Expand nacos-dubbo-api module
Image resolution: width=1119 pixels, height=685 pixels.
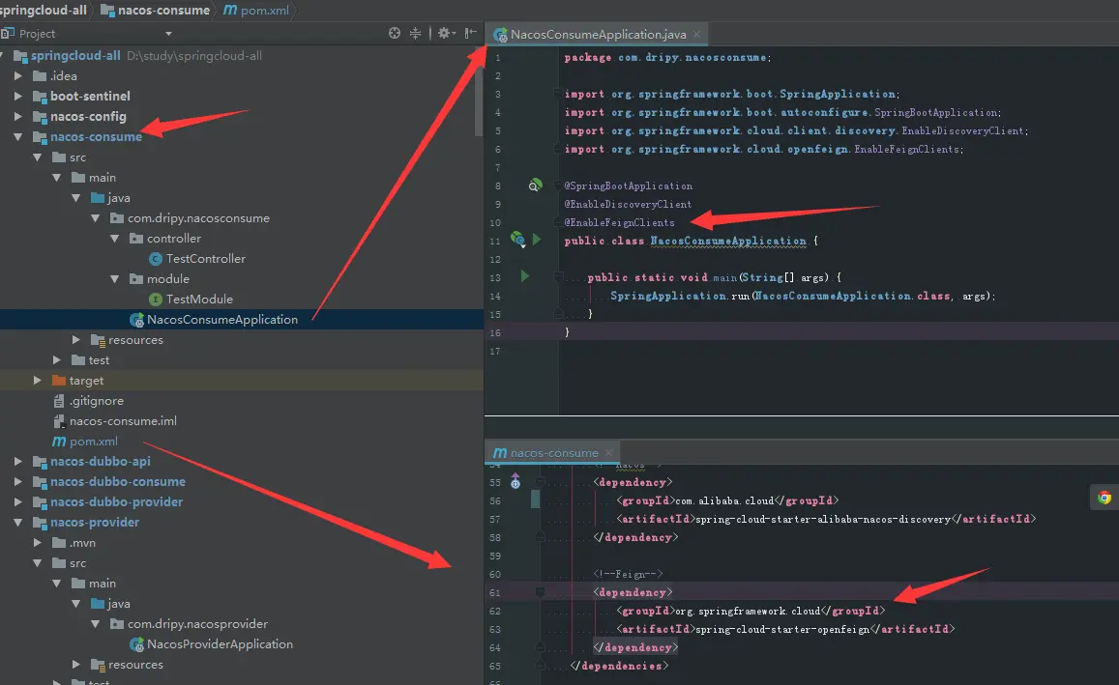tap(17, 461)
